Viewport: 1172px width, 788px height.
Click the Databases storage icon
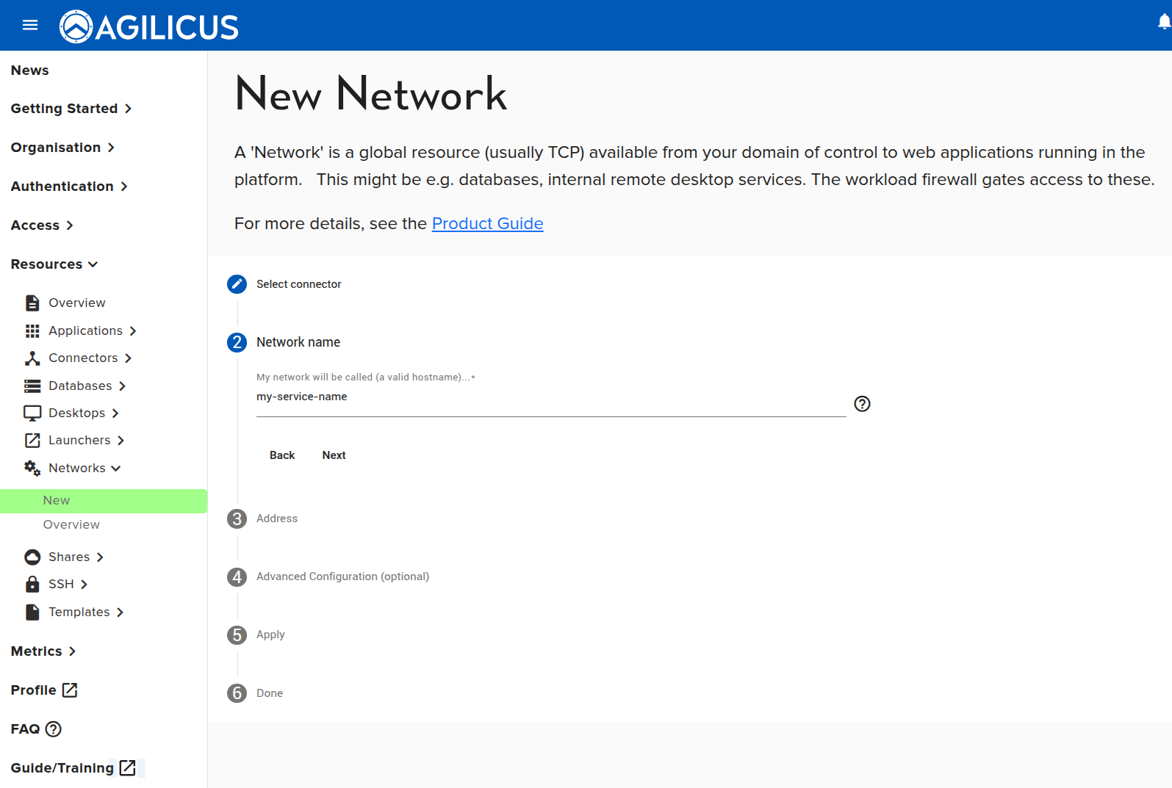(x=32, y=386)
